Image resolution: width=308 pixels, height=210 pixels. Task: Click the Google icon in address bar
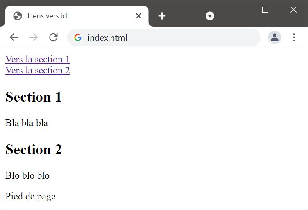click(x=78, y=38)
